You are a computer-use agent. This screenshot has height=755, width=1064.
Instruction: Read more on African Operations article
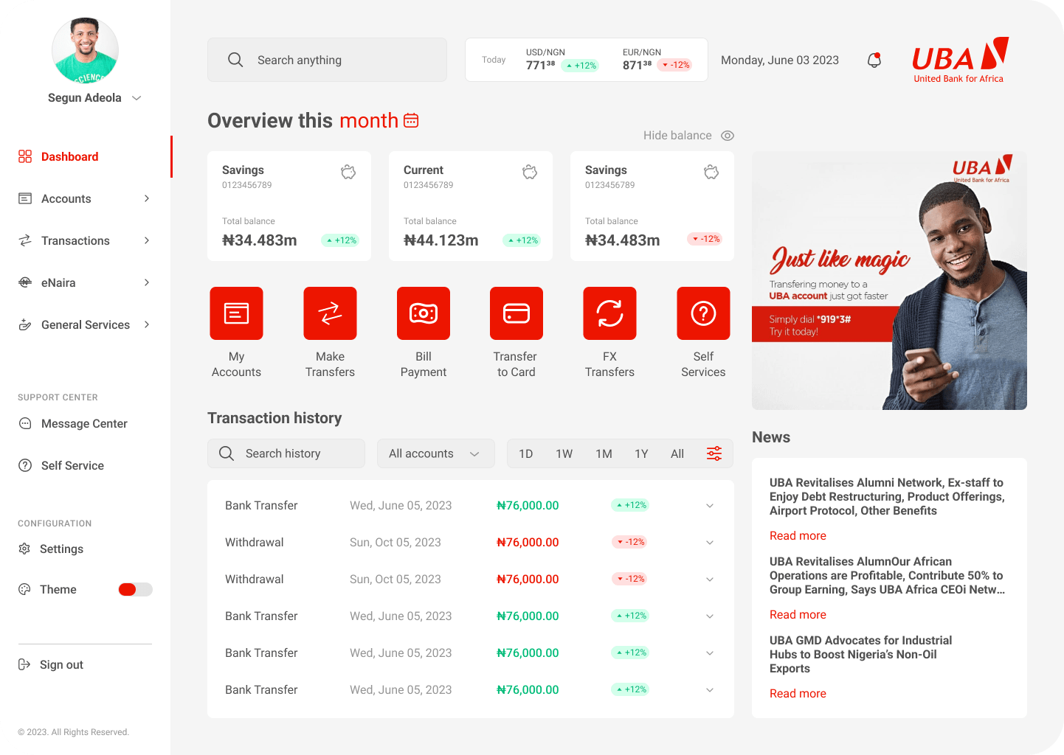798,614
